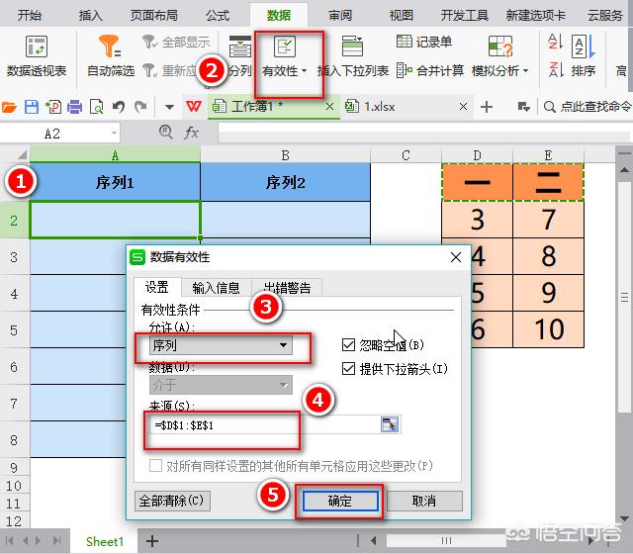633x554 pixels.
Task: Click the Cancel (取消) button
Action: [424, 502]
